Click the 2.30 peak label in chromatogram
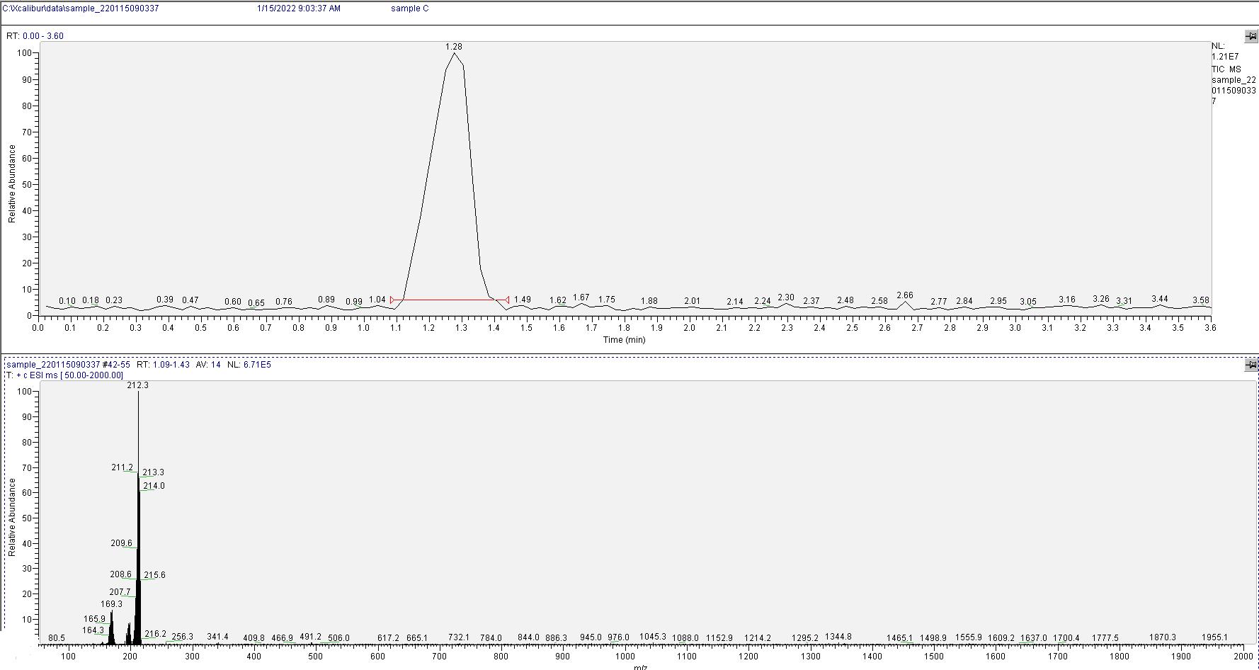Image resolution: width=1259 pixels, height=670 pixels. [786, 298]
